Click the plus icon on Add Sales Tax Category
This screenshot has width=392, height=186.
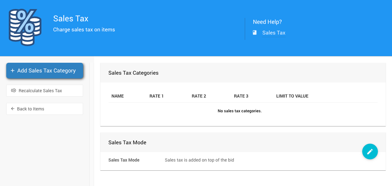[13, 71]
